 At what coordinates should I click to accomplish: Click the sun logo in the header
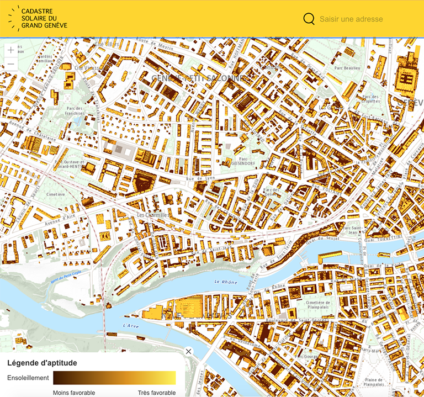pos(13,18)
